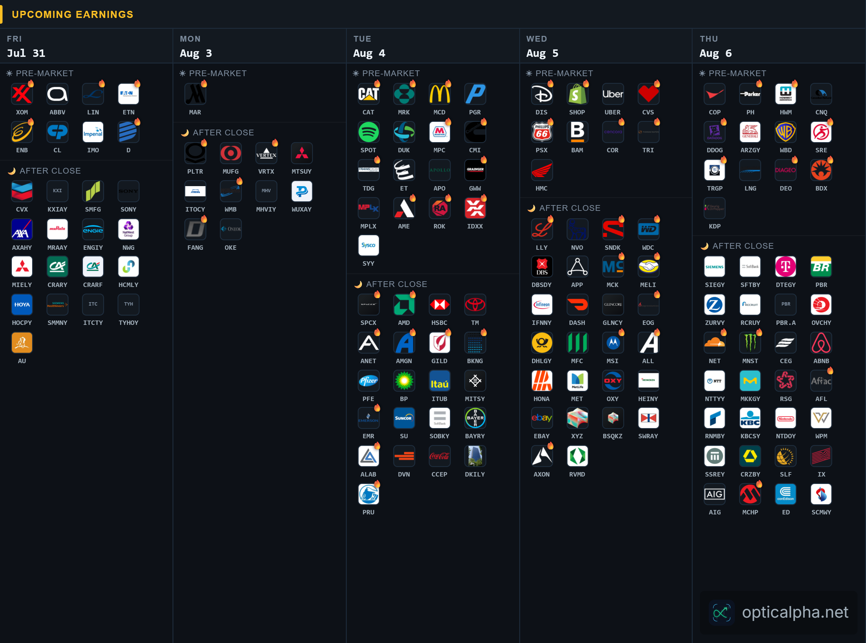
Task: Select the AMD logo under Tuesday after close
Action: [404, 304]
